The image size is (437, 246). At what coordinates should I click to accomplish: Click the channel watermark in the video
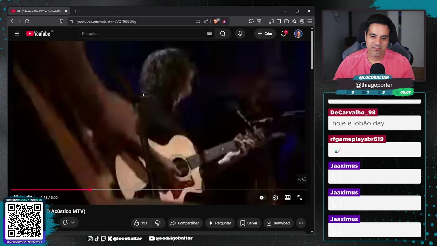click(x=302, y=179)
